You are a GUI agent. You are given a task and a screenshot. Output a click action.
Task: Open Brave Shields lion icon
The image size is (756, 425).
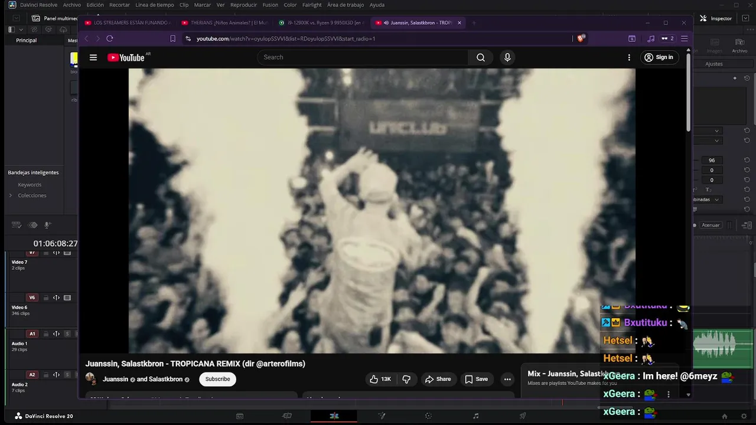[x=581, y=38]
